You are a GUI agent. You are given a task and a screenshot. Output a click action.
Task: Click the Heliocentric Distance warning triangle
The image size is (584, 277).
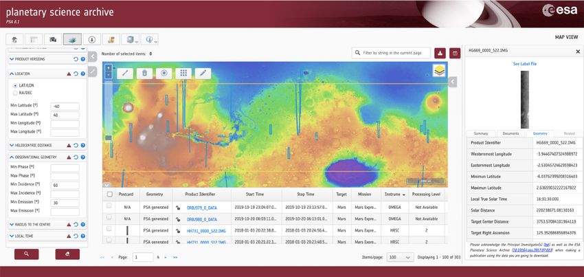[69, 146]
